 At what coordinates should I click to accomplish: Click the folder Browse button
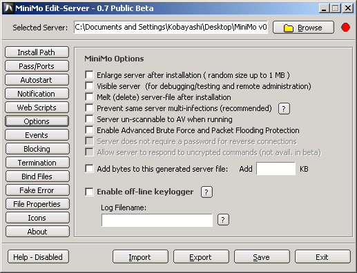coord(303,28)
